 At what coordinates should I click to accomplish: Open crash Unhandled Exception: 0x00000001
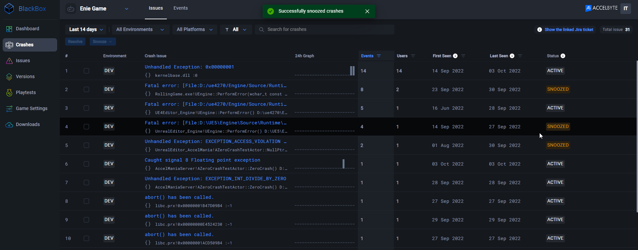tap(189, 67)
